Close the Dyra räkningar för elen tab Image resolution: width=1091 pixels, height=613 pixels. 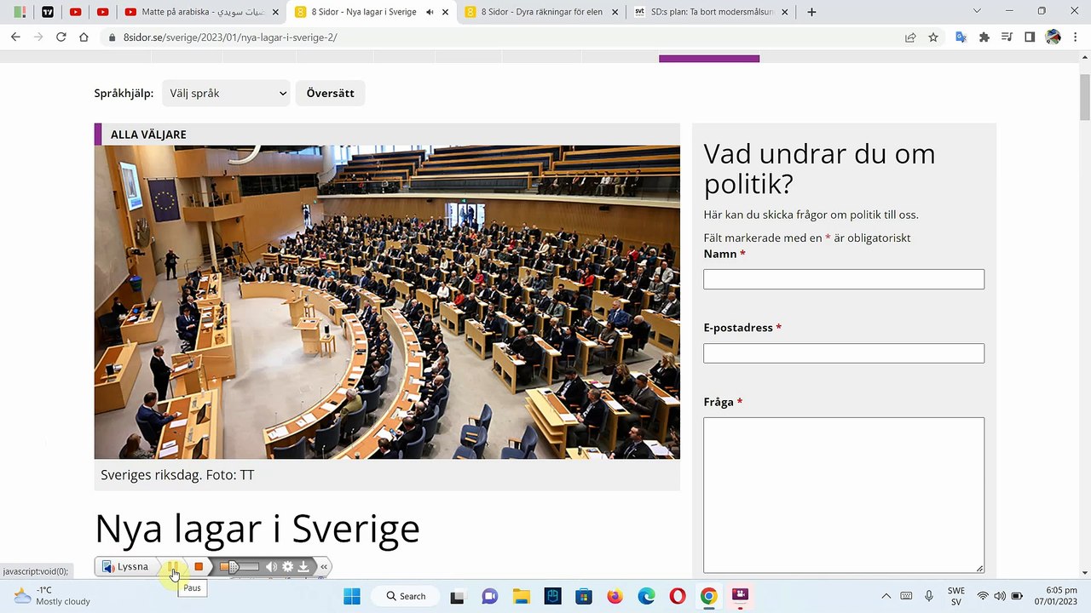pos(615,12)
